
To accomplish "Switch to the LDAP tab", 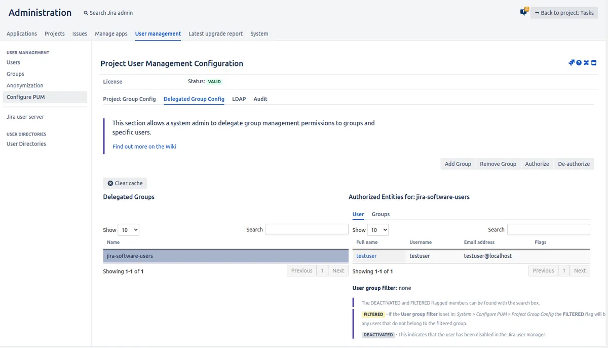I will click(x=239, y=99).
